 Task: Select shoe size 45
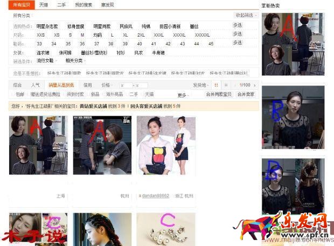(x=211, y=44)
